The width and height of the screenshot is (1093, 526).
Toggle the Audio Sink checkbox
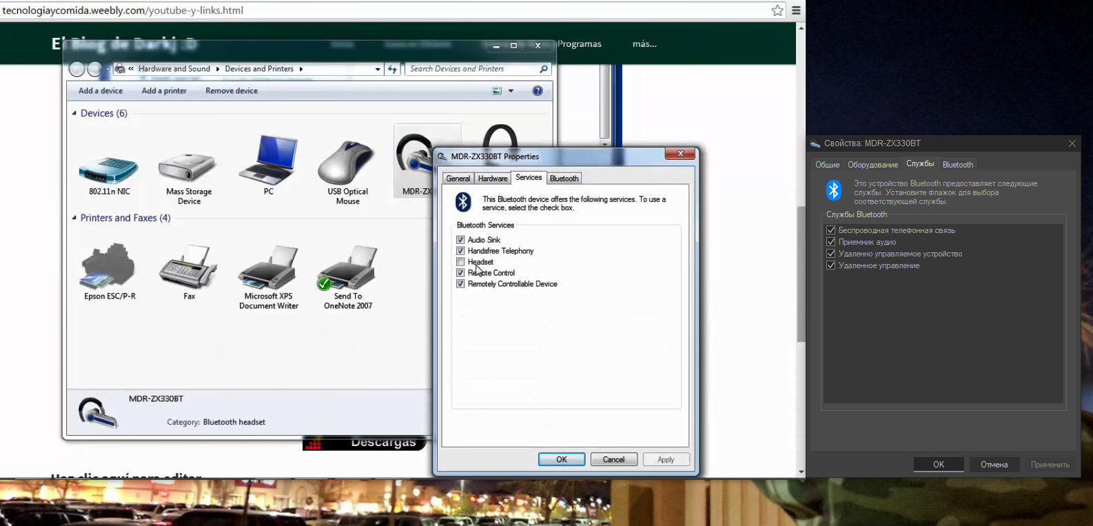coord(460,240)
